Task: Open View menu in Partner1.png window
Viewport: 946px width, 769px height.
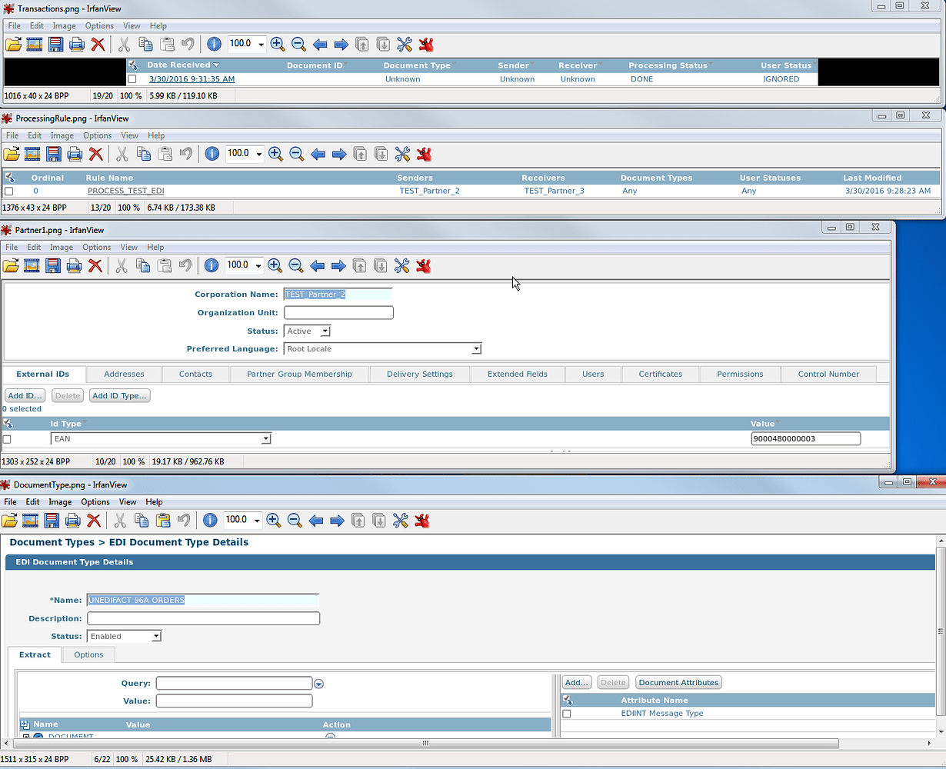Action: coord(129,248)
